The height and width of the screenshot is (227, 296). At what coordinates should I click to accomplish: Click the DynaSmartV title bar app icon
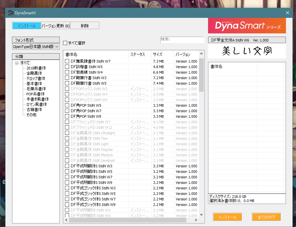click(11, 13)
